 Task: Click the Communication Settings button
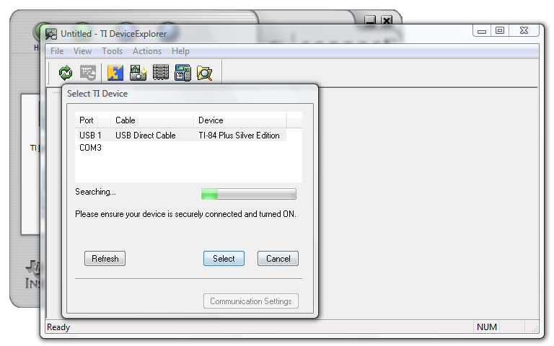[x=251, y=301]
